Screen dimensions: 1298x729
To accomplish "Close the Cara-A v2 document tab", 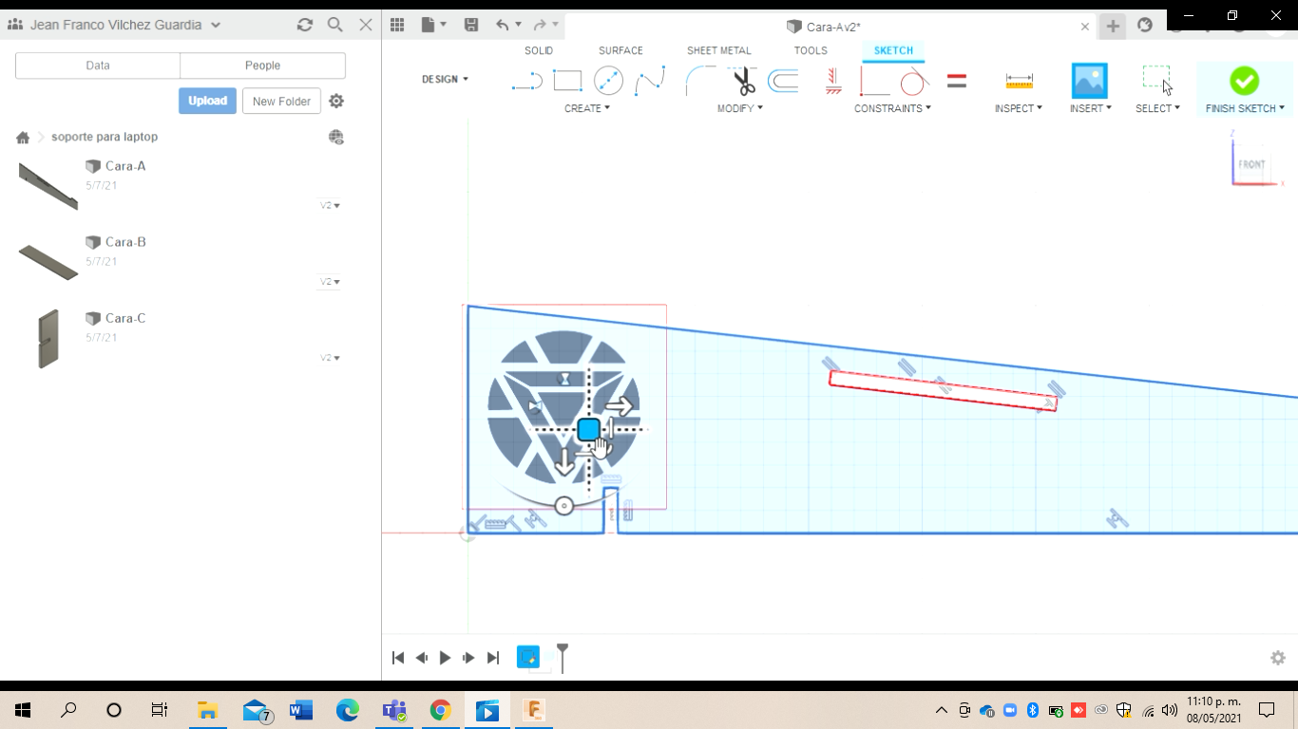I will pos(1085,27).
